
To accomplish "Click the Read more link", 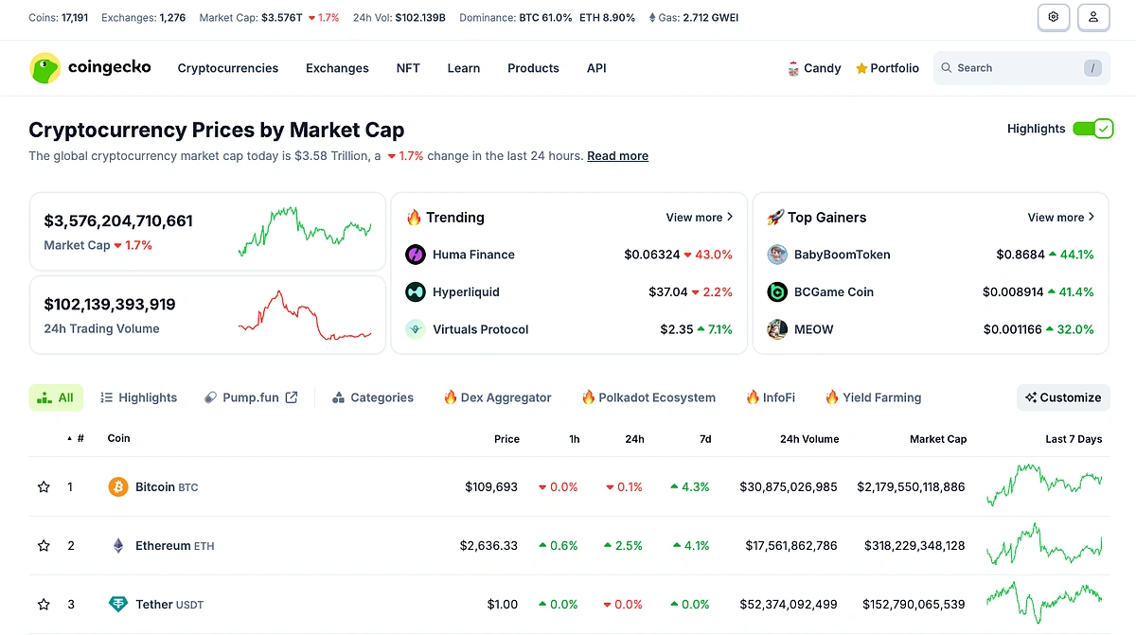I will [x=617, y=155].
